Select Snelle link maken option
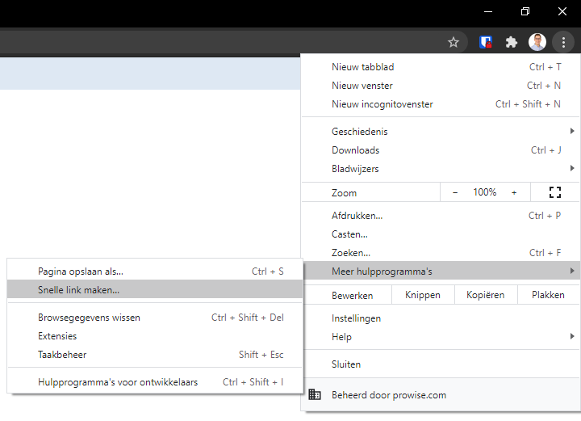 pyautogui.click(x=79, y=290)
